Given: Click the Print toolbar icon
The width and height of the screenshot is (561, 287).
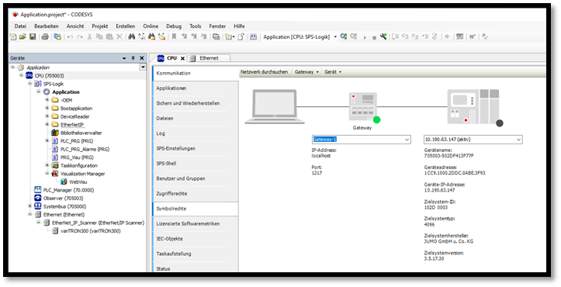Looking at the screenshot, I should click(45, 36).
